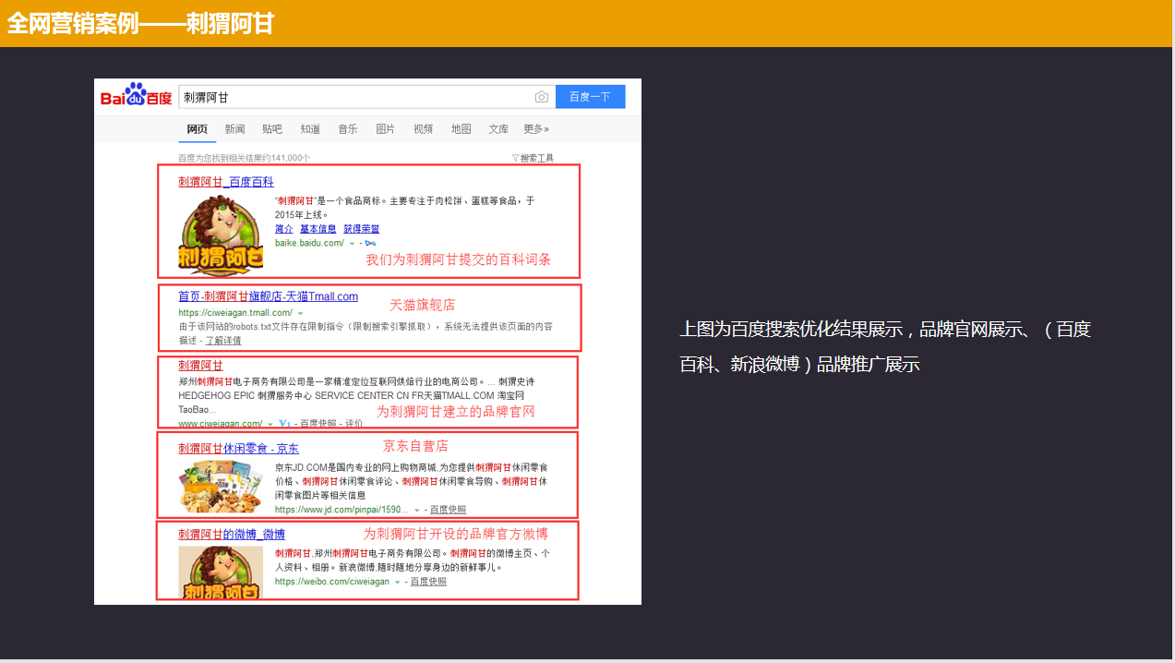The height and width of the screenshot is (663, 1175).
Task: Click the baike.baidu.com/ URL text
Action: (309, 243)
